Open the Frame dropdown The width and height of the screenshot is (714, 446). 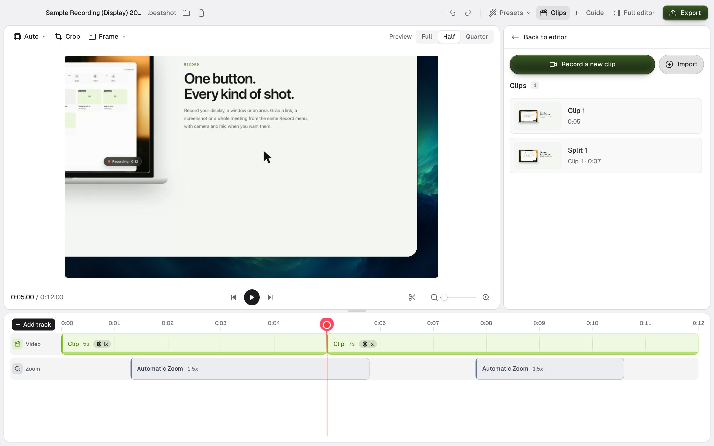(x=107, y=37)
